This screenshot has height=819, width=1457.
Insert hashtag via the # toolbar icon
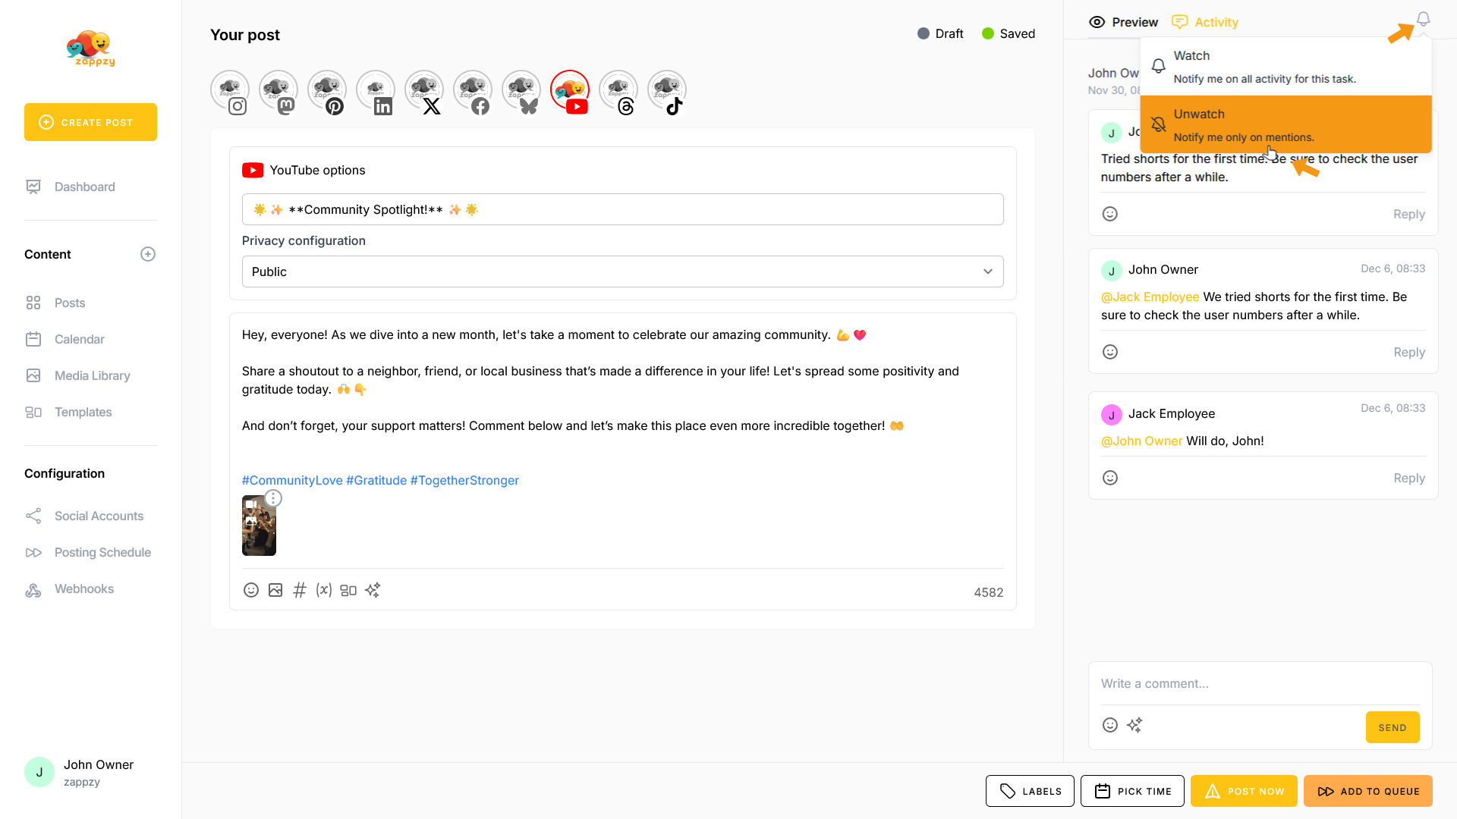point(300,590)
